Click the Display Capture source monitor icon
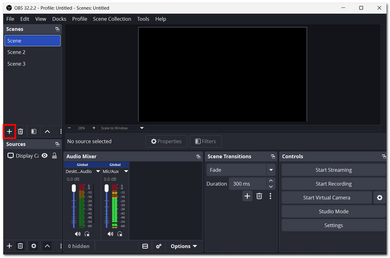Image resolution: width=390 pixels, height=258 pixels. tap(11, 156)
